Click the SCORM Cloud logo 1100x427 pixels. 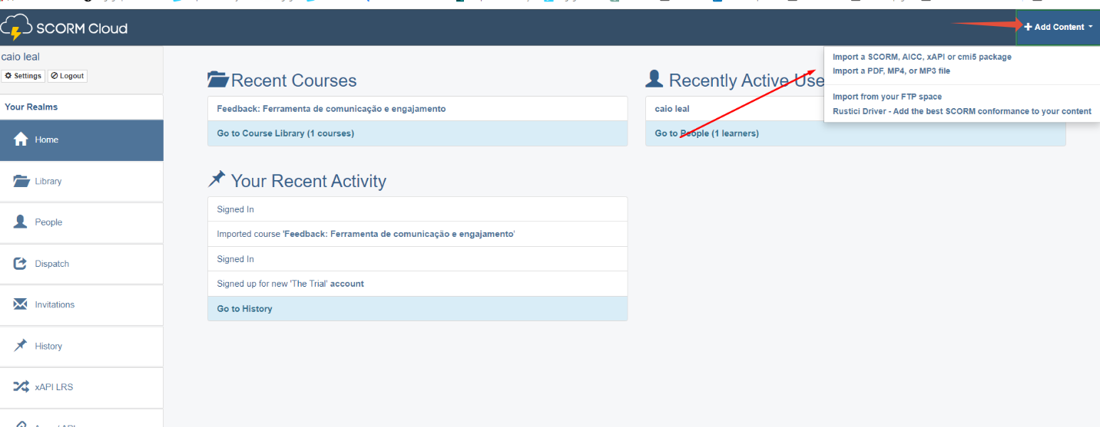click(x=65, y=28)
